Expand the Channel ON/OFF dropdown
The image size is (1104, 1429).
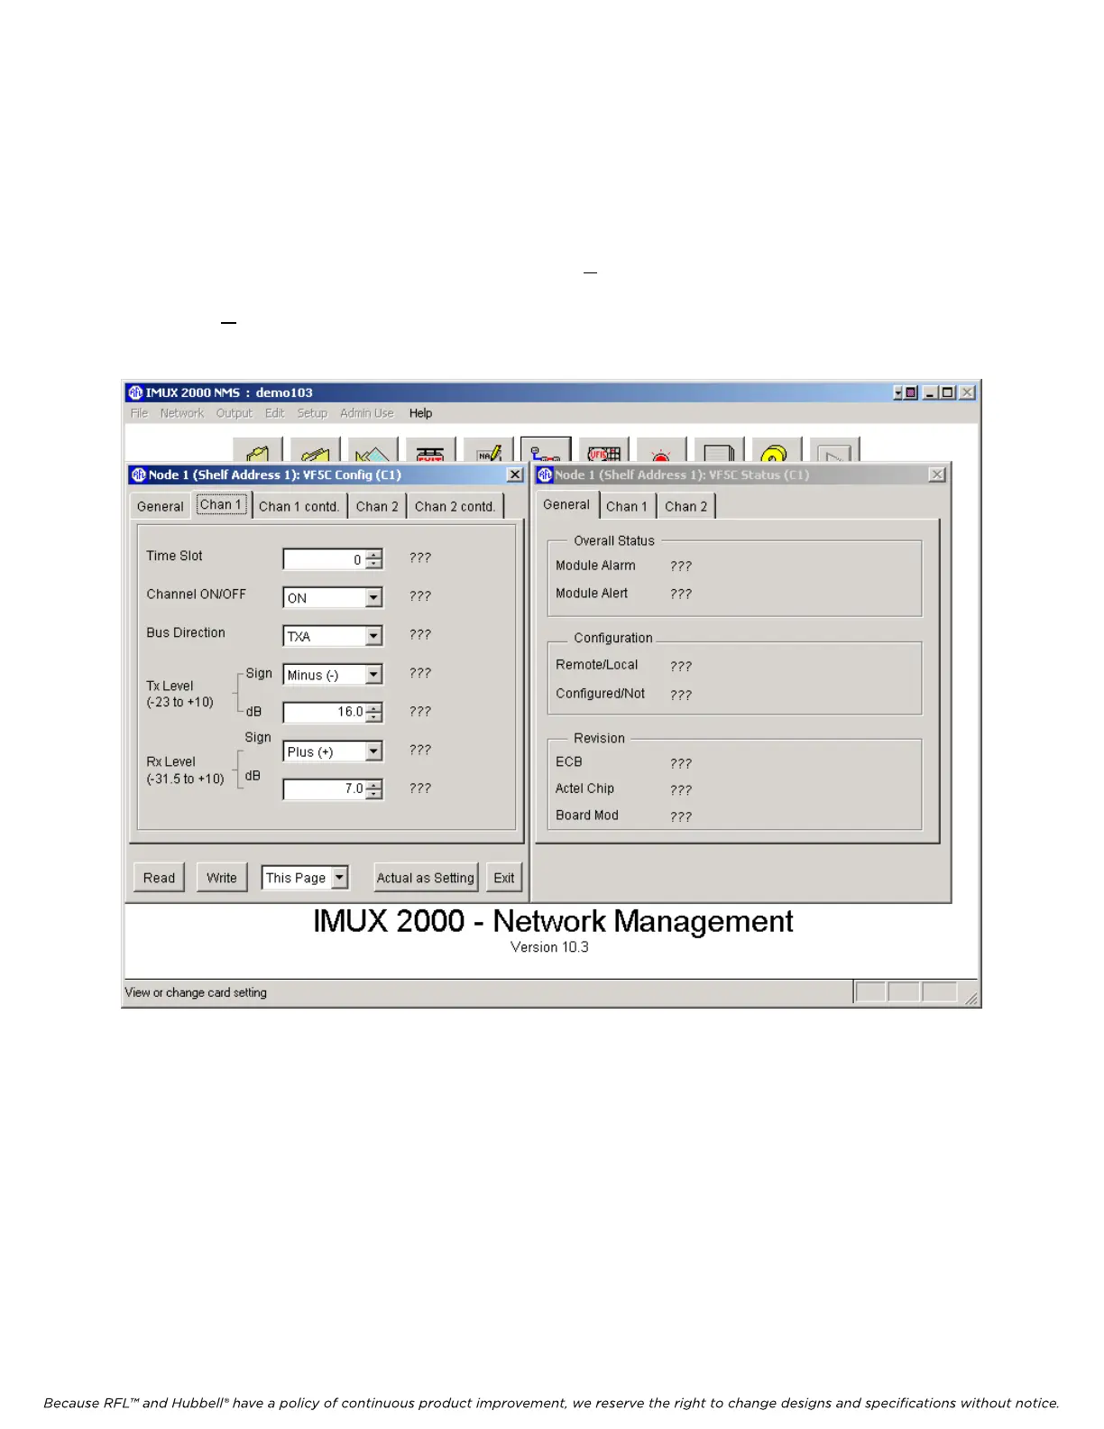(x=373, y=597)
